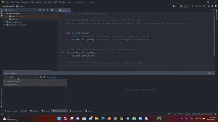Open the VCS menu
Image resolution: width=218 pixels, height=122 pixels.
56,2
